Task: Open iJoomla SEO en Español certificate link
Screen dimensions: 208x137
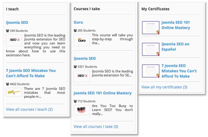Action: tap(175, 46)
